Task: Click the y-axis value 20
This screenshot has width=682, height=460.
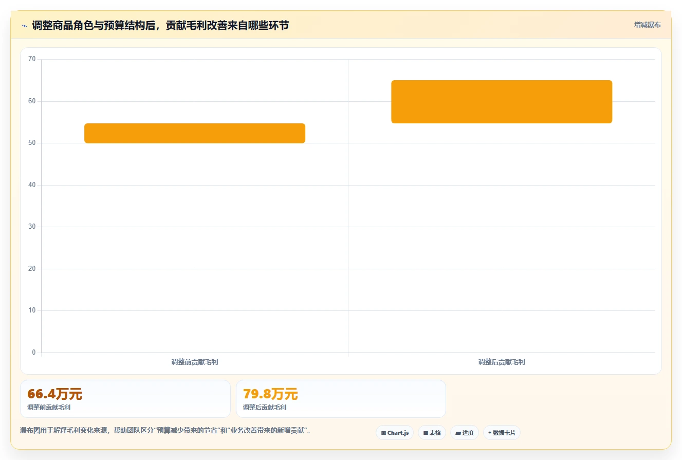Action: tap(32, 269)
